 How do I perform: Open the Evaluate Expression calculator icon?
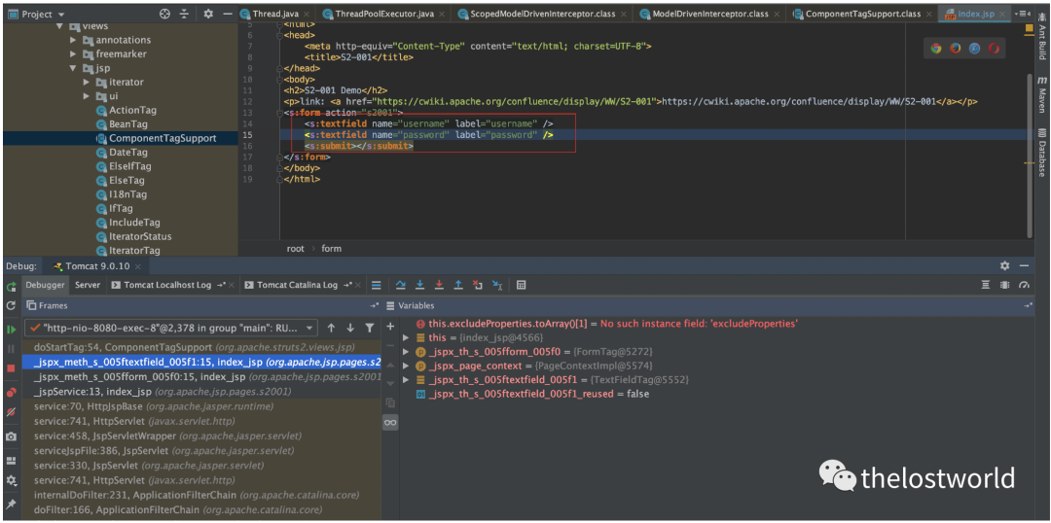coord(522,285)
